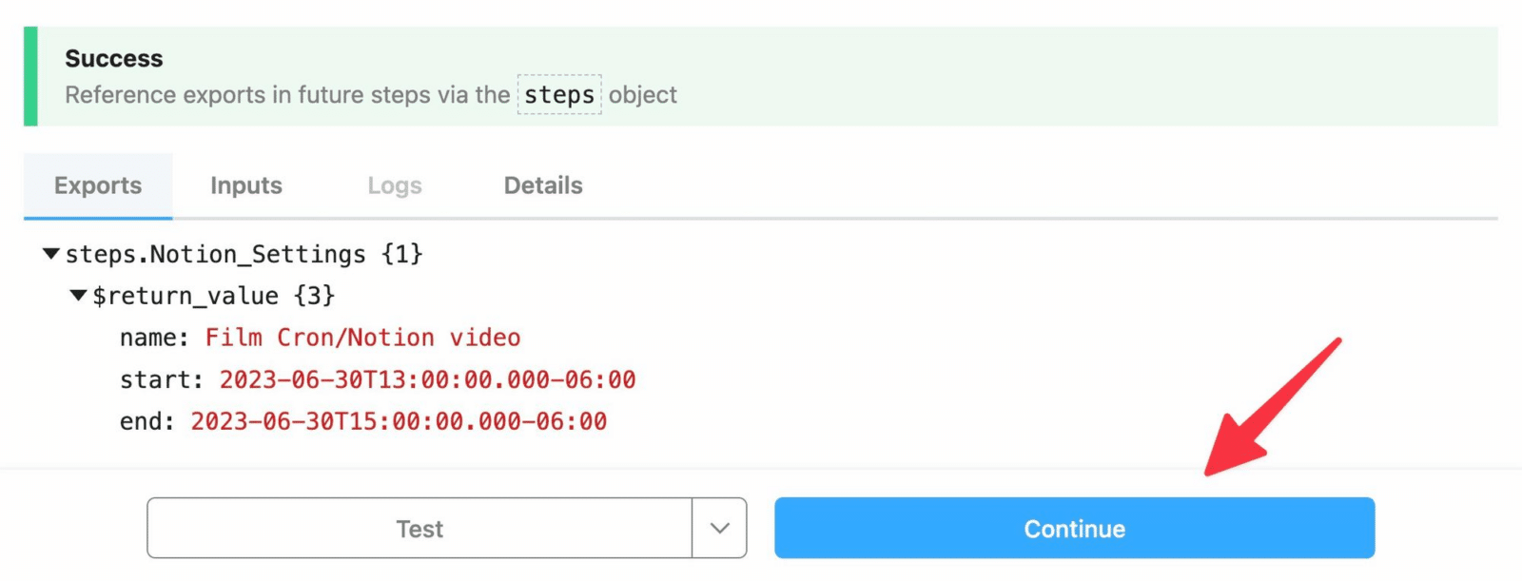Click the steps.Notion_Settings label
Screen dimensions: 1522x581
tap(215, 254)
